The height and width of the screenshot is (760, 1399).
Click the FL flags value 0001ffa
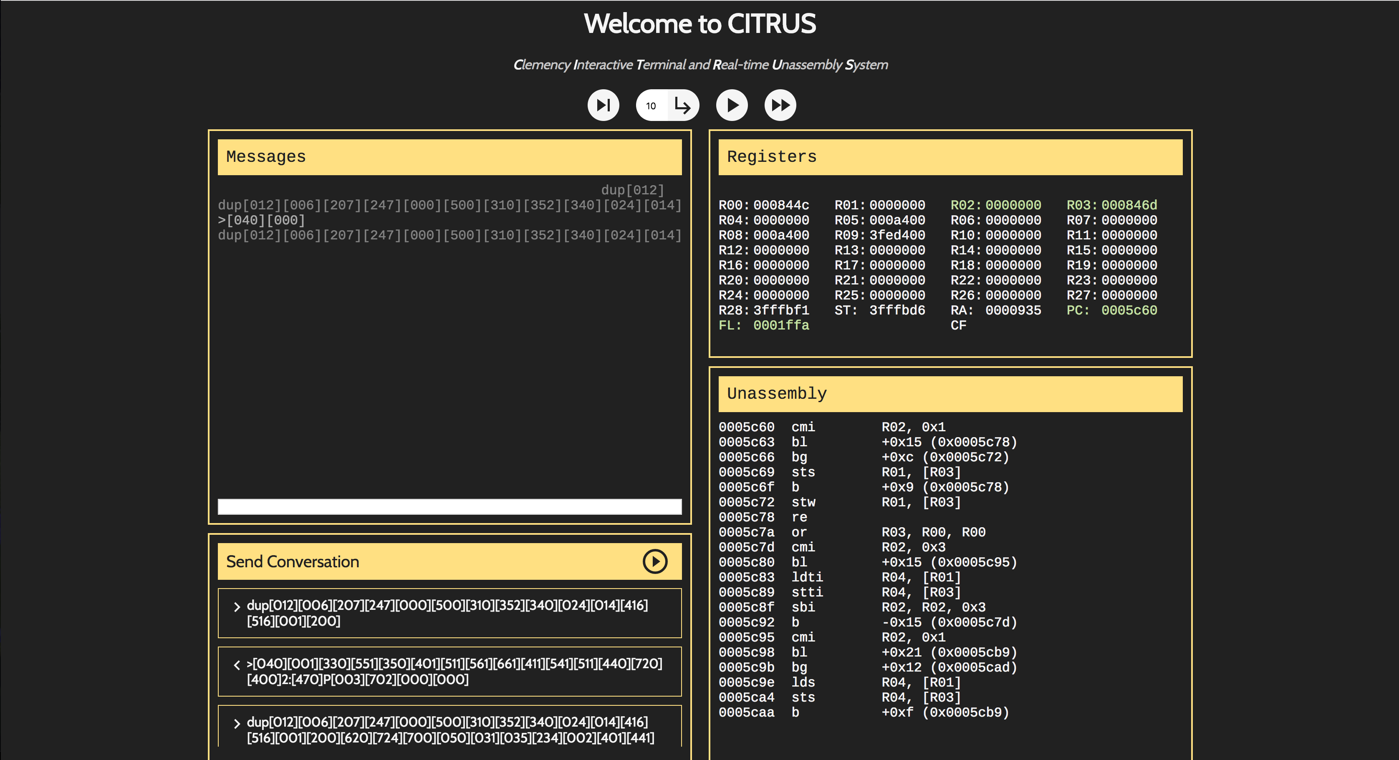(x=781, y=325)
